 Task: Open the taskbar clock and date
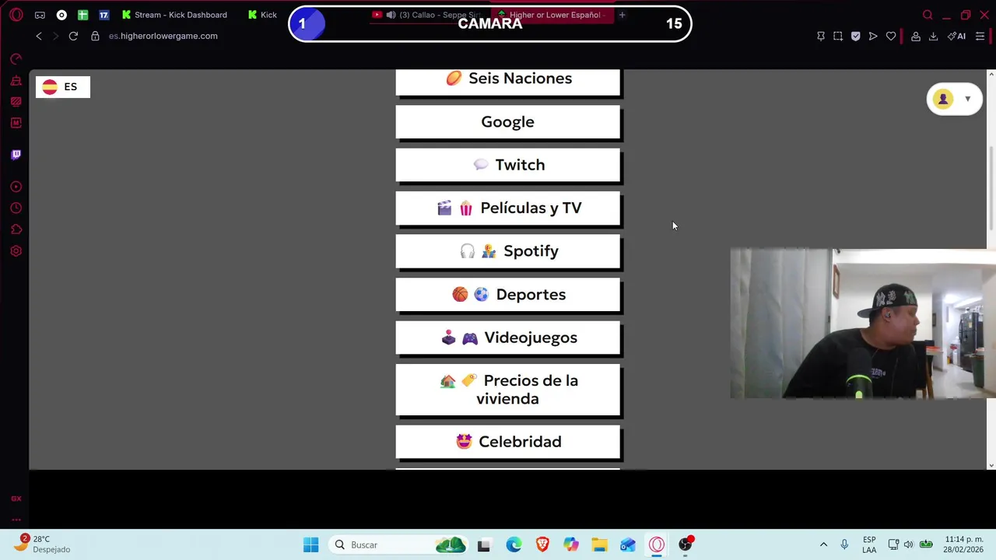tap(963, 544)
